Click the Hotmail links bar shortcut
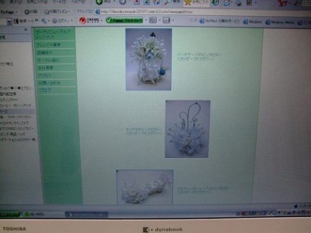This screenshot has height=233, width=311. pyautogui.click(x=219, y=21)
